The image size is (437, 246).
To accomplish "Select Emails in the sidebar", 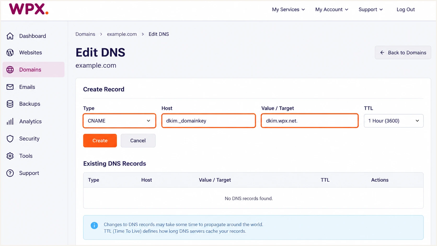I will (33, 87).
